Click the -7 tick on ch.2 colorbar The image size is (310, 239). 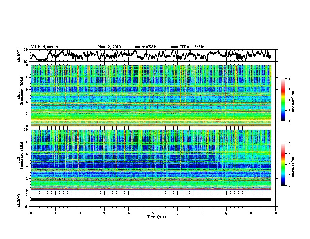289,185
